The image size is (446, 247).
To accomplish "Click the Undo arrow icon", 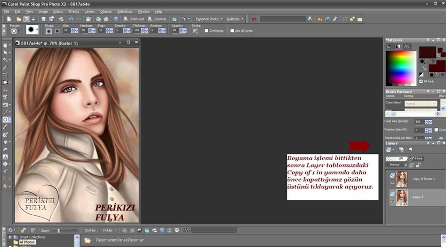I will click(71, 19).
